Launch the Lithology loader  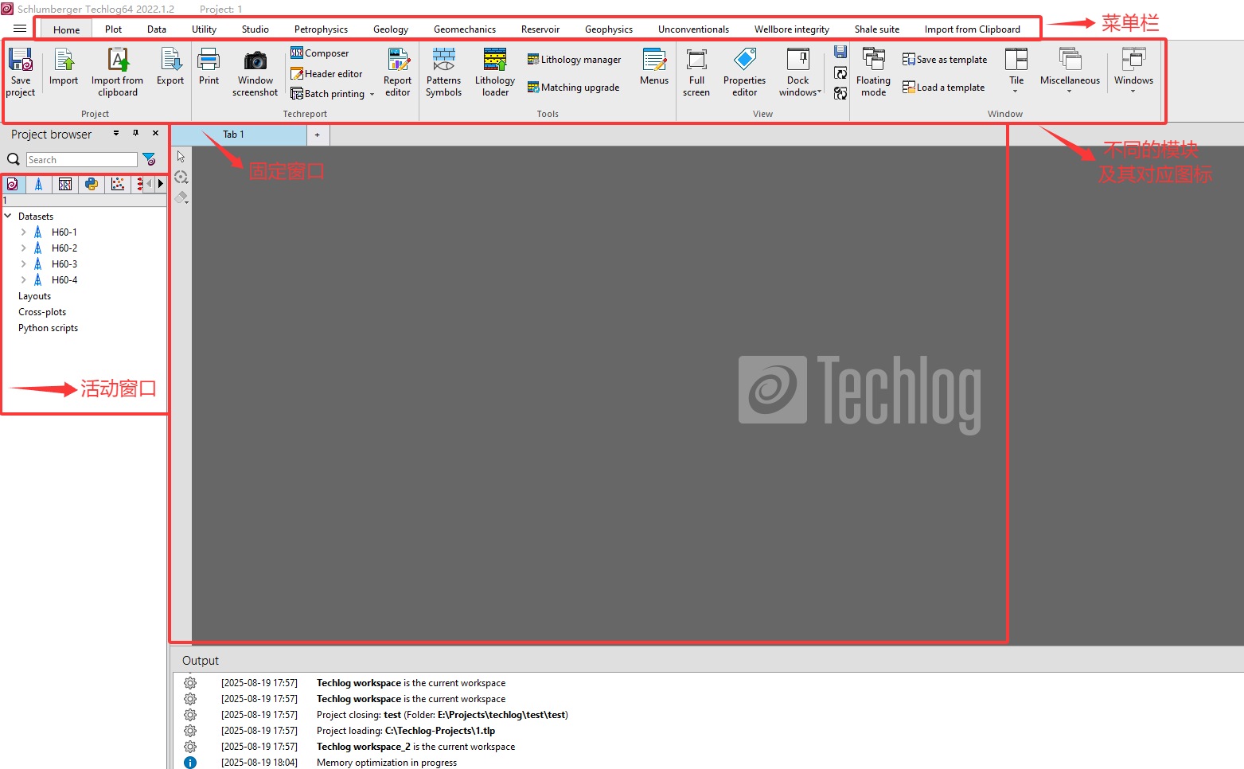(495, 72)
